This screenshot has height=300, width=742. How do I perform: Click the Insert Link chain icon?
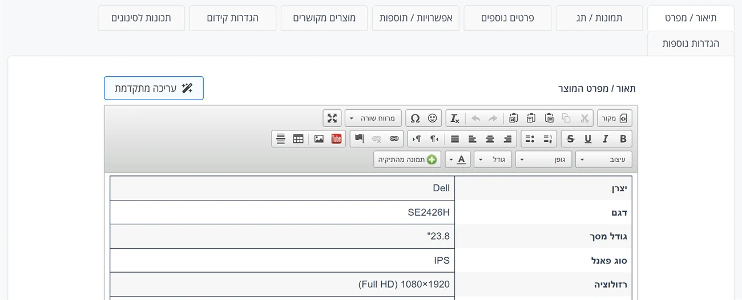coord(394,139)
